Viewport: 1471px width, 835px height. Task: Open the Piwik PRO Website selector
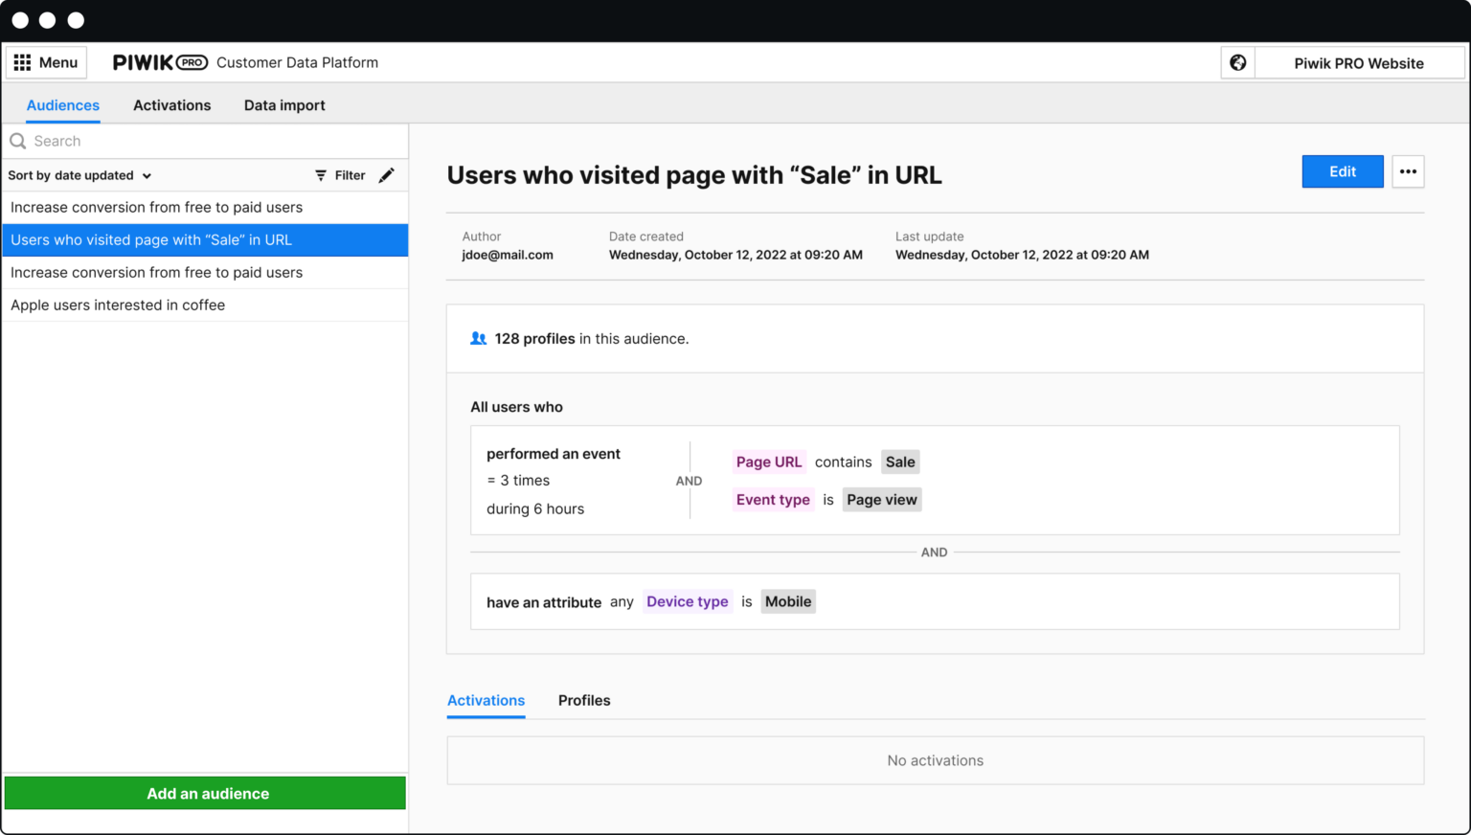tap(1357, 62)
